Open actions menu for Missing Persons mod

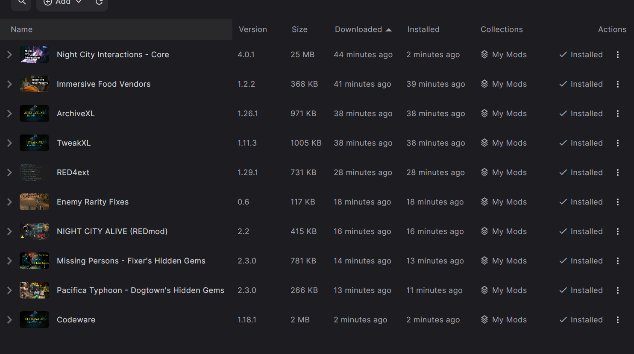(x=618, y=261)
